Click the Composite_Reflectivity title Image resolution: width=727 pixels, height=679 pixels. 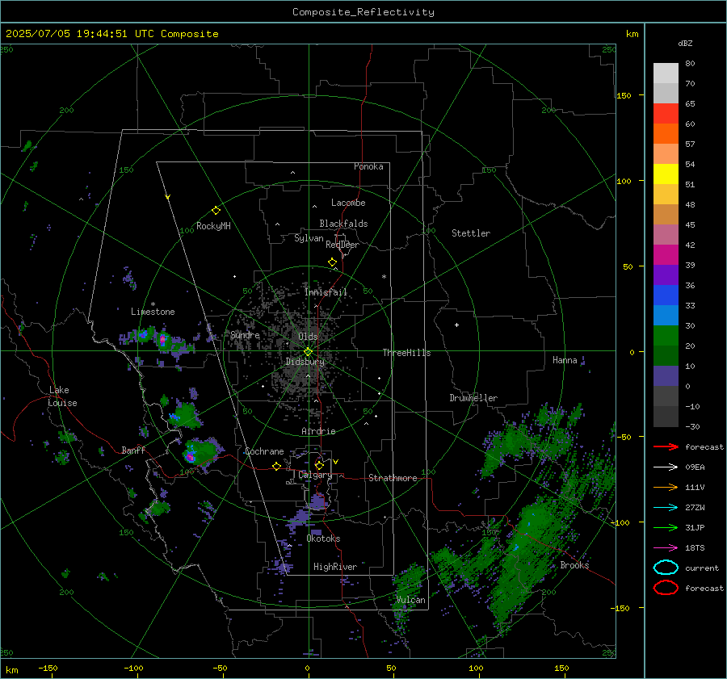[x=363, y=12]
